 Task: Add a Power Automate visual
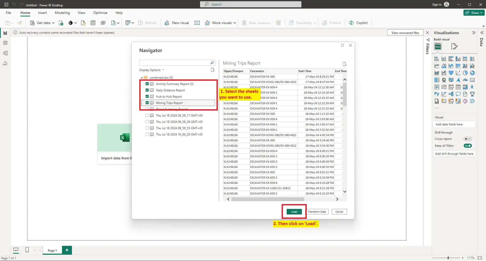click(472, 101)
